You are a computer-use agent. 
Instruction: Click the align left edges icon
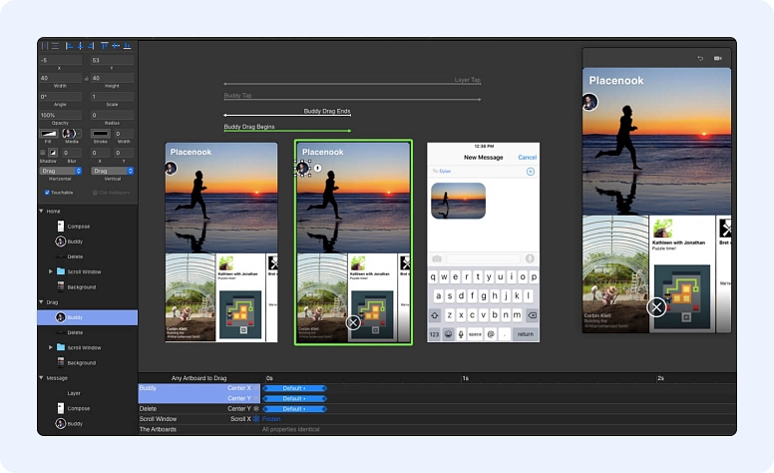(x=69, y=46)
